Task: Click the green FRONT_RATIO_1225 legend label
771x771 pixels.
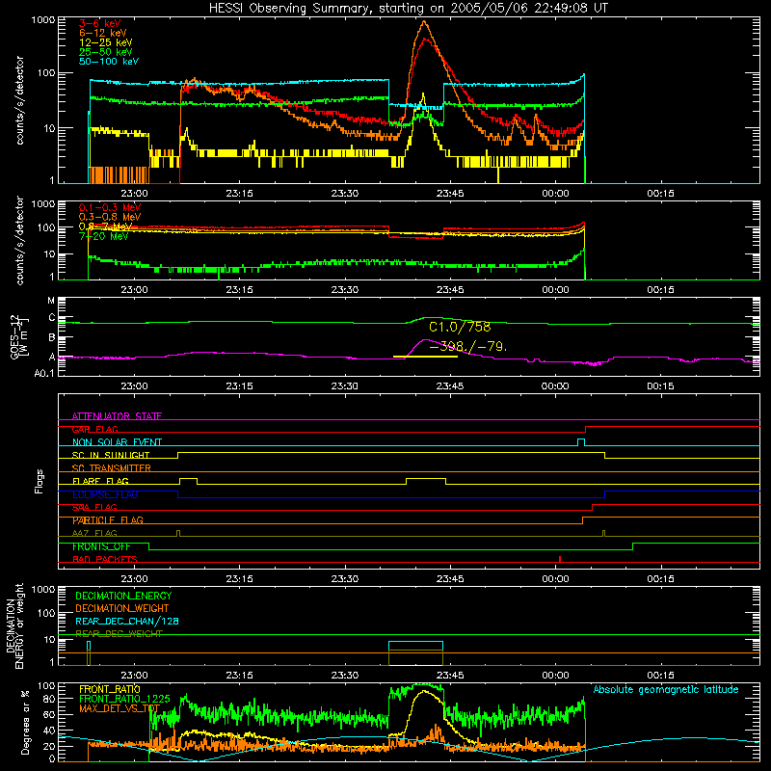Action: click(124, 699)
